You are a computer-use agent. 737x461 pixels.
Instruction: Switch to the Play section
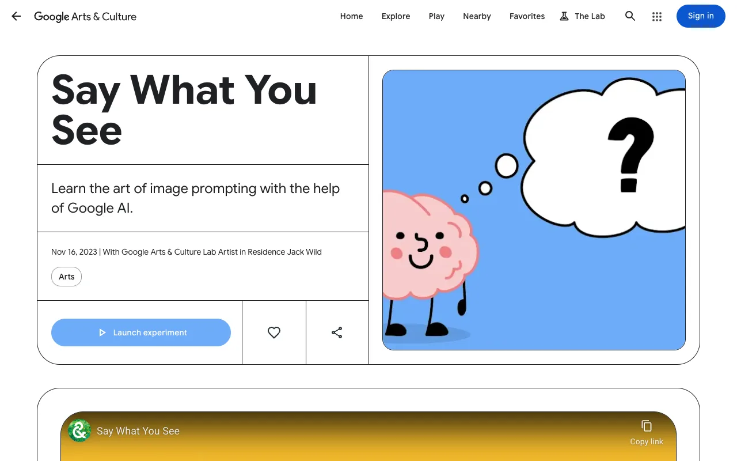[436, 16]
